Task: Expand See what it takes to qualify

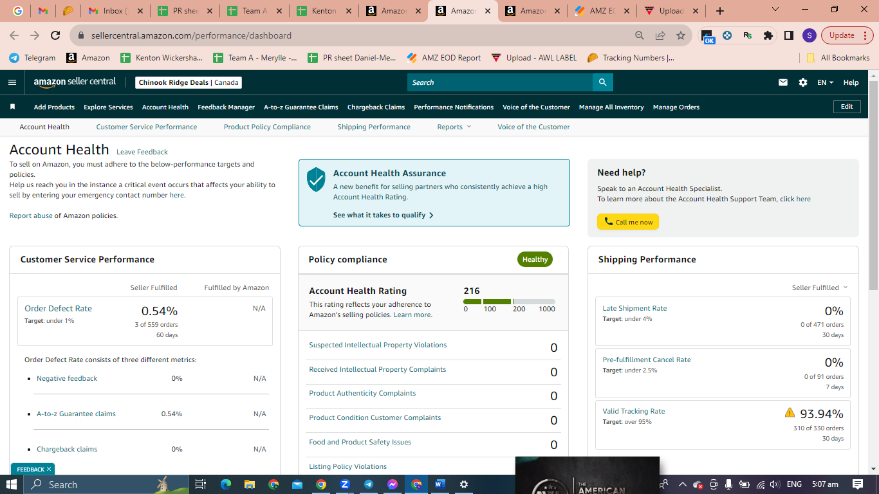Action: [384, 215]
